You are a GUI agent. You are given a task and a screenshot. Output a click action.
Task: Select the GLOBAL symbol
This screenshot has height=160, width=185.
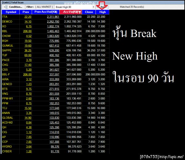7,118
